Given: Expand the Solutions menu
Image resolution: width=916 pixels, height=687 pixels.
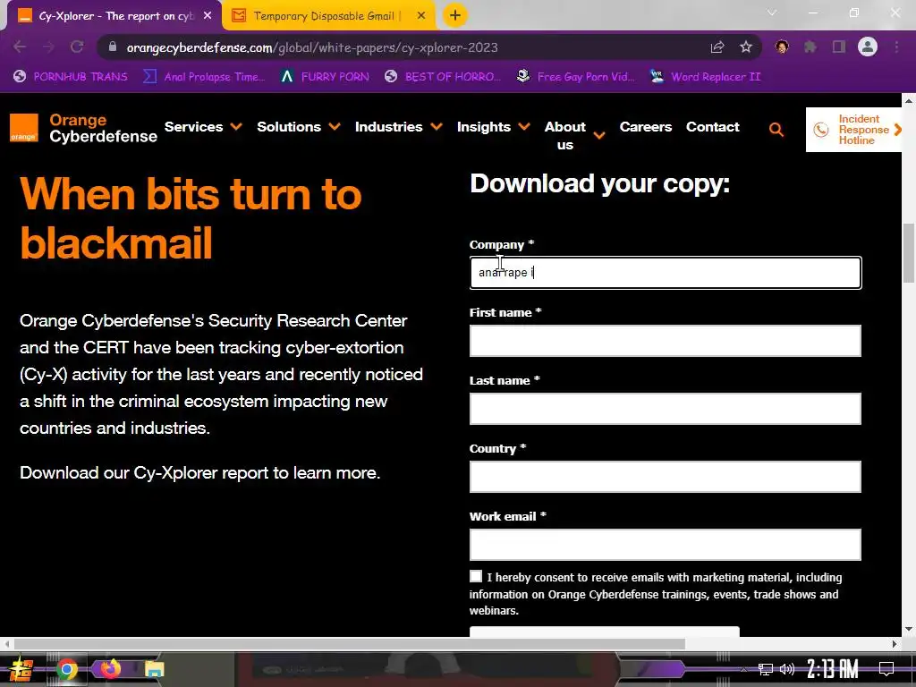Looking at the screenshot, I should 299,127.
